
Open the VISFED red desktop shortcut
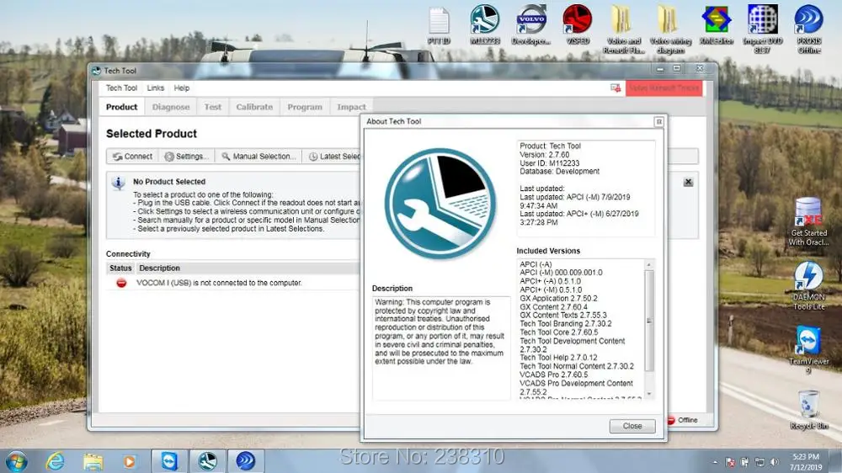[578, 24]
